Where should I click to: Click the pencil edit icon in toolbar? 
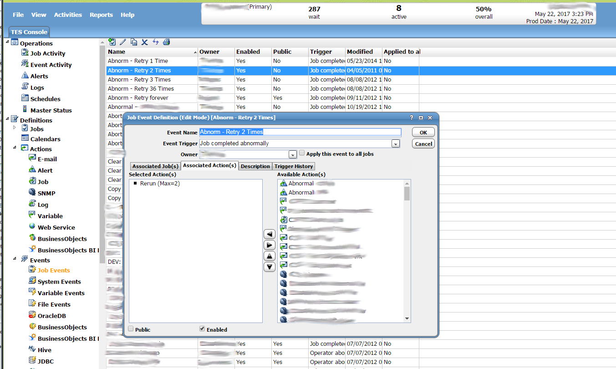[x=122, y=42]
